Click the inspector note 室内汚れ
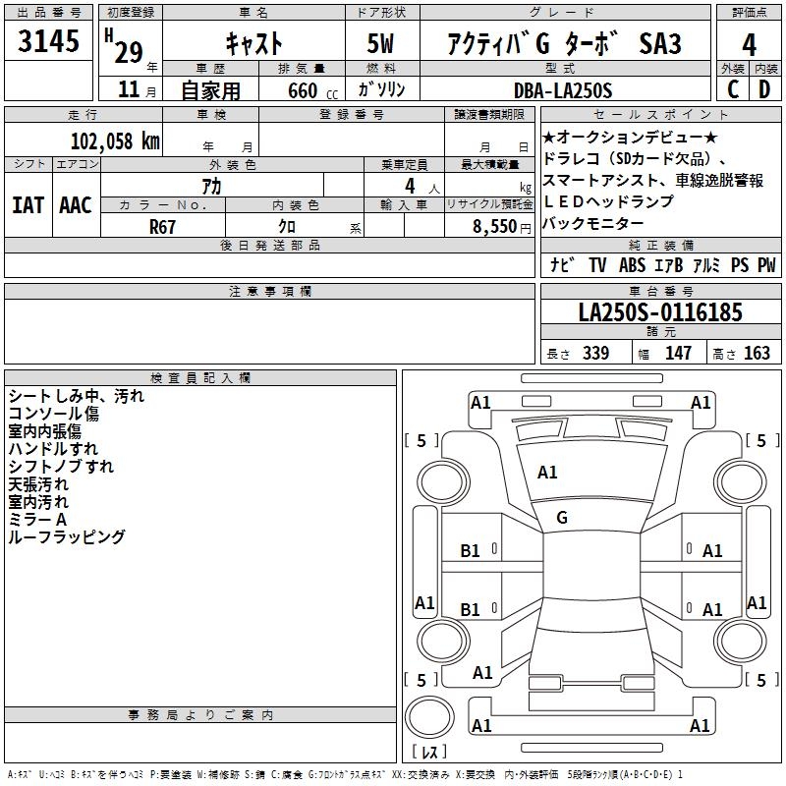The width and height of the screenshot is (786, 786). pos(38,502)
